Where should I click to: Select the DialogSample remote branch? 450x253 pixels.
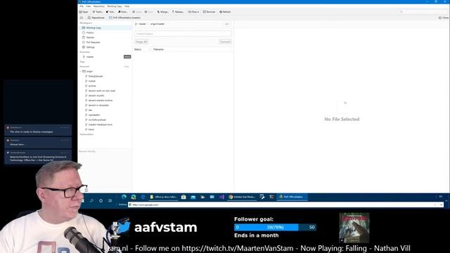(96, 77)
